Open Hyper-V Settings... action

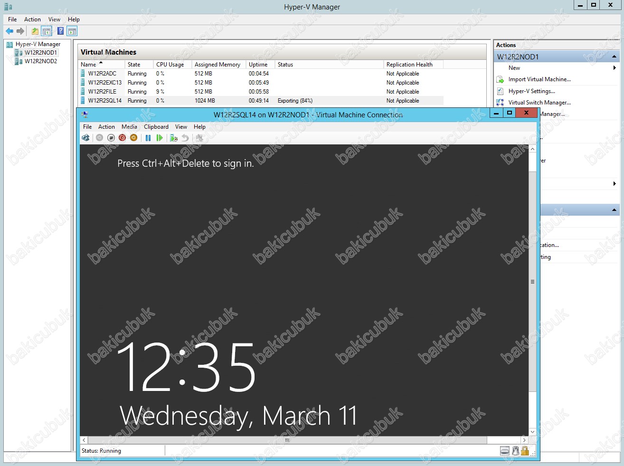pyautogui.click(x=531, y=91)
